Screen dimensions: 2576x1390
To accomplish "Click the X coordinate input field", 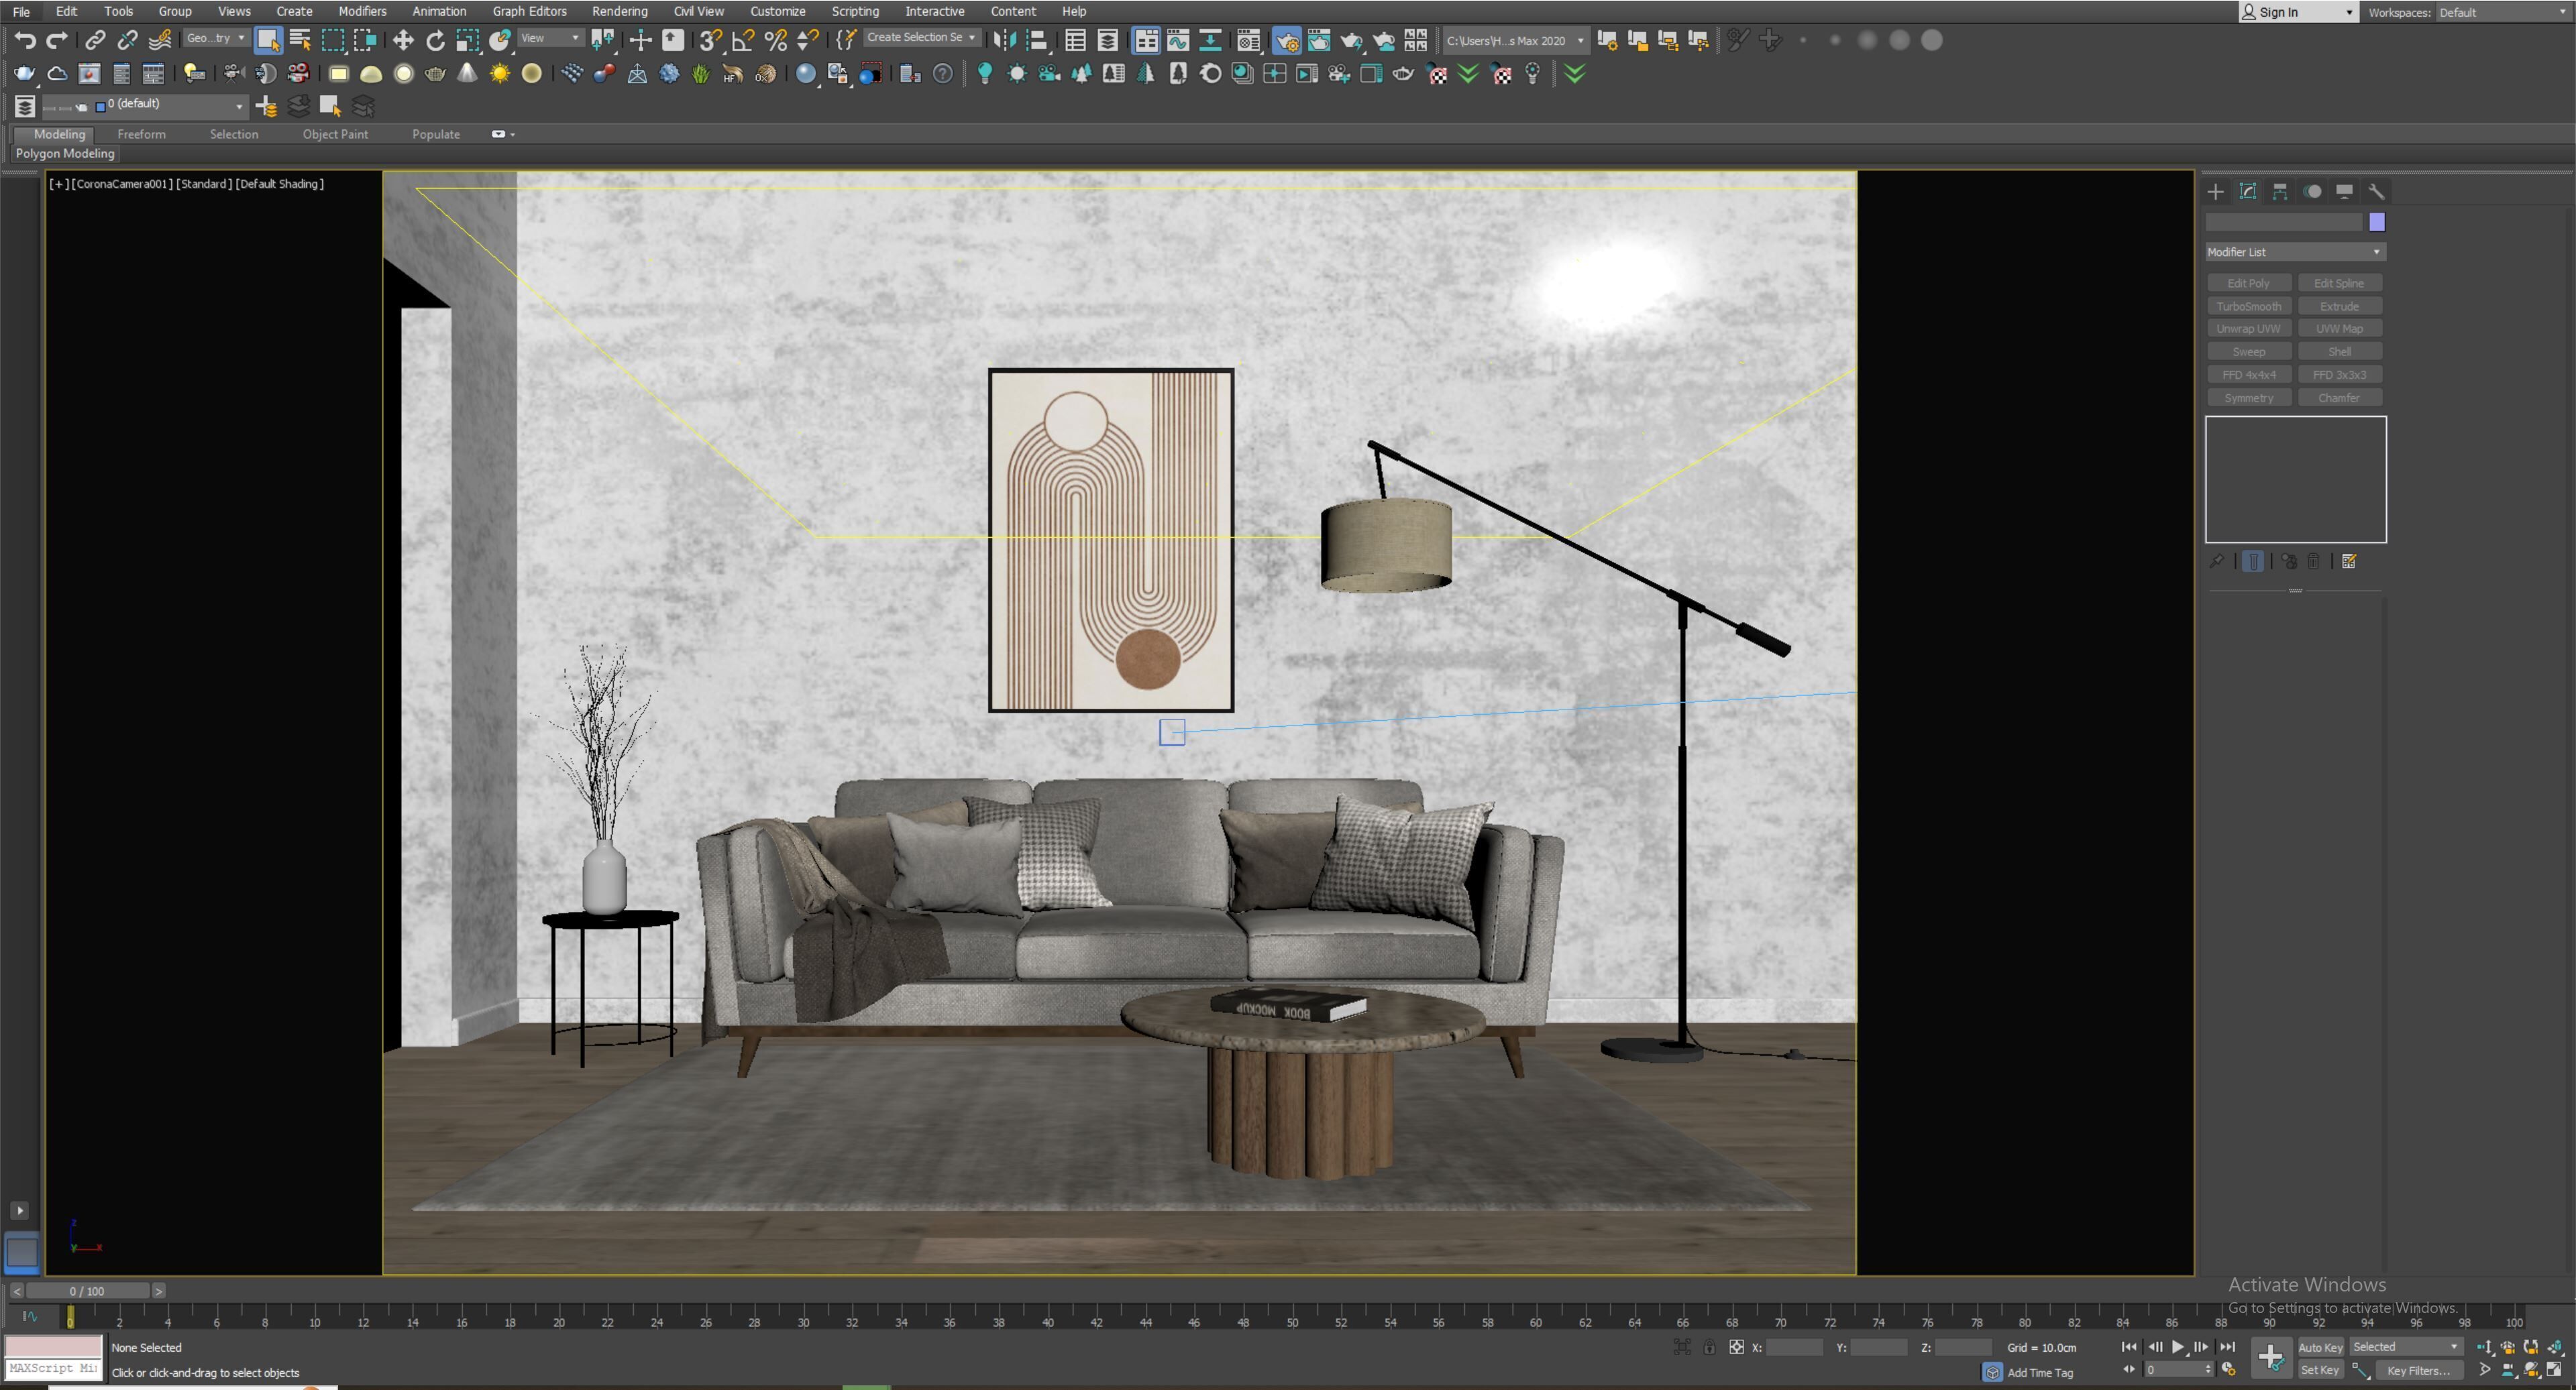I will click(x=1795, y=1348).
